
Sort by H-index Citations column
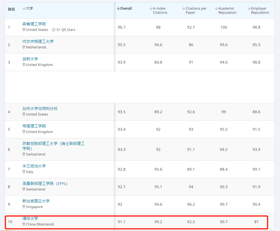158,10
